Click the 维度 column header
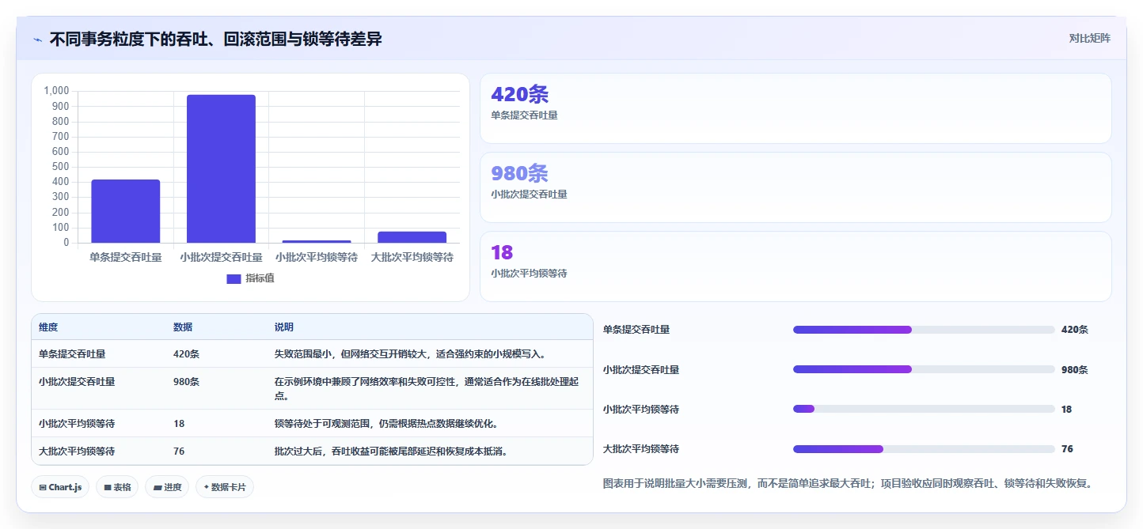 pos(48,327)
